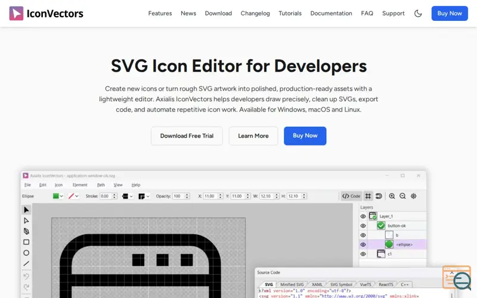The height and width of the screenshot is (298, 477).
Task: Click the zoom out magnifier
Action: coord(402,196)
